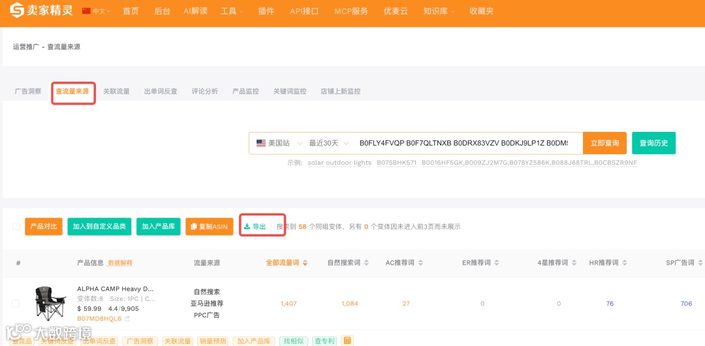705x346 pixels.
Task: Open 后台 in top navigation
Action: [163, 11]
